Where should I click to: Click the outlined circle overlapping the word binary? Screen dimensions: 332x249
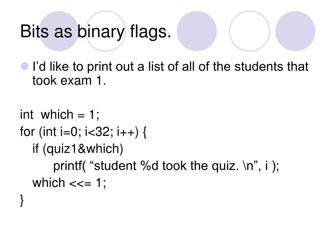pyautogui.click(x=106, y=31)
